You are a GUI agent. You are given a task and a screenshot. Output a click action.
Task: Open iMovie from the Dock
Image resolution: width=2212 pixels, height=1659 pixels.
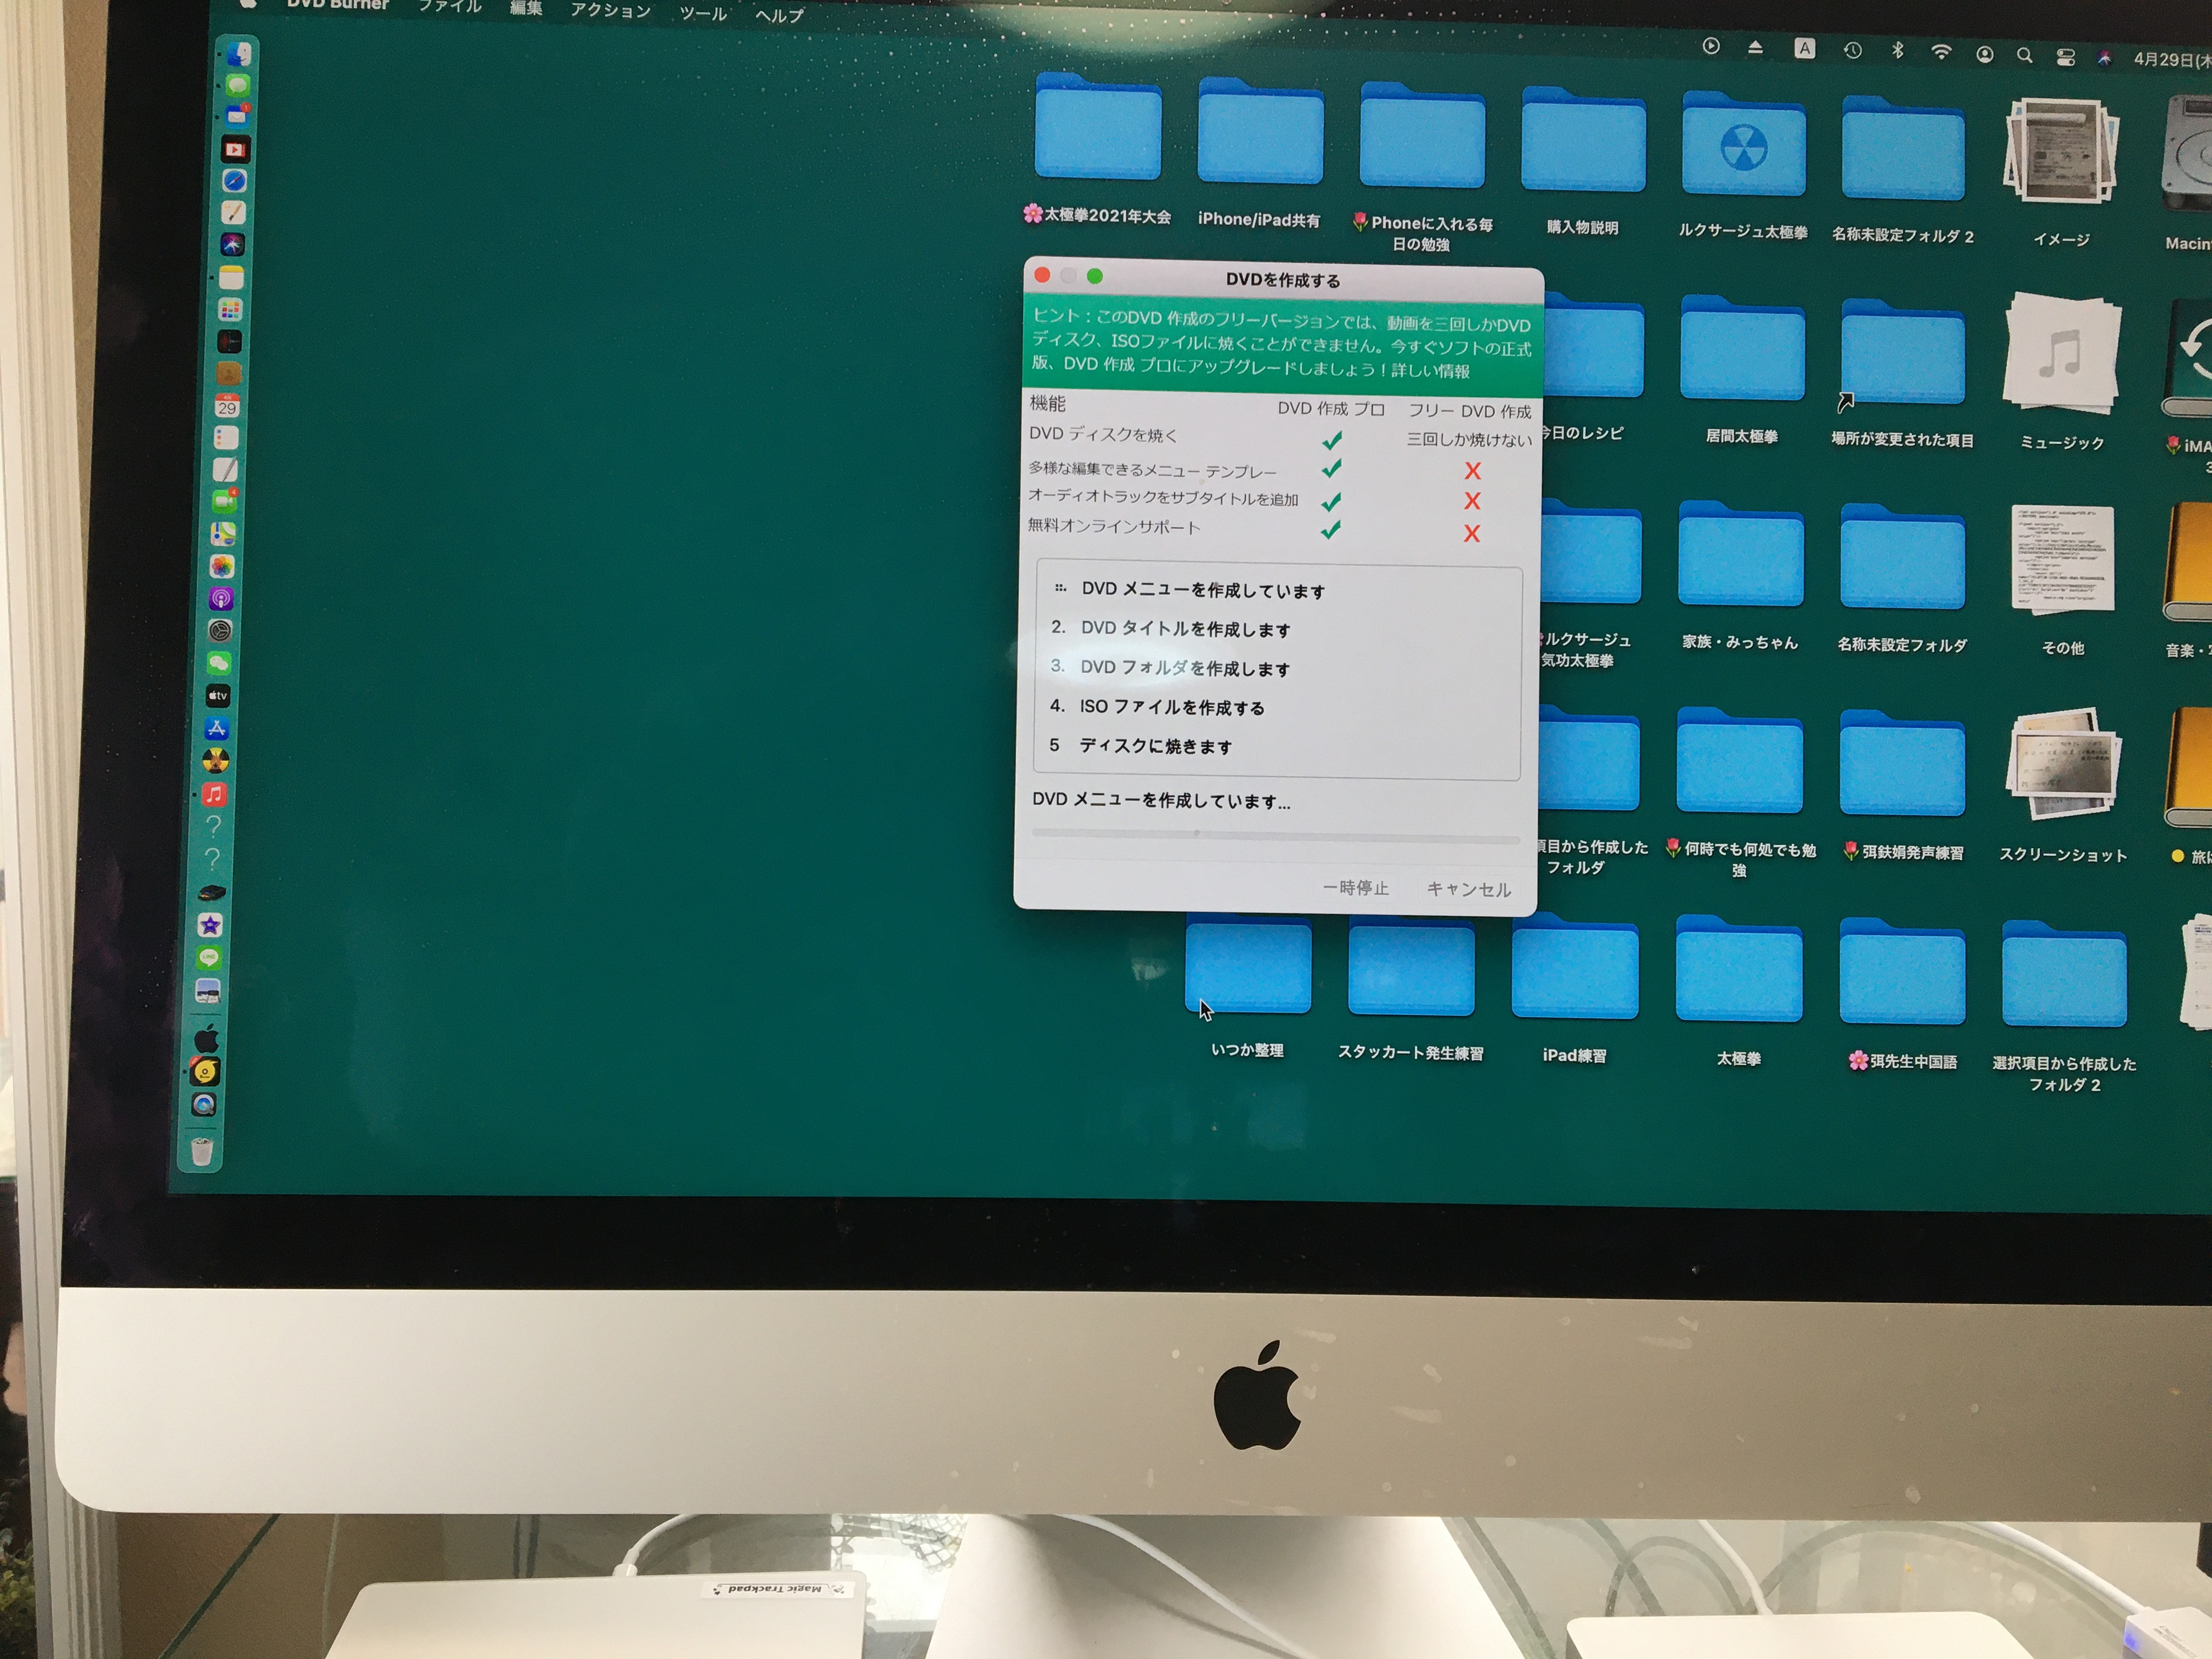click(210, 925)
